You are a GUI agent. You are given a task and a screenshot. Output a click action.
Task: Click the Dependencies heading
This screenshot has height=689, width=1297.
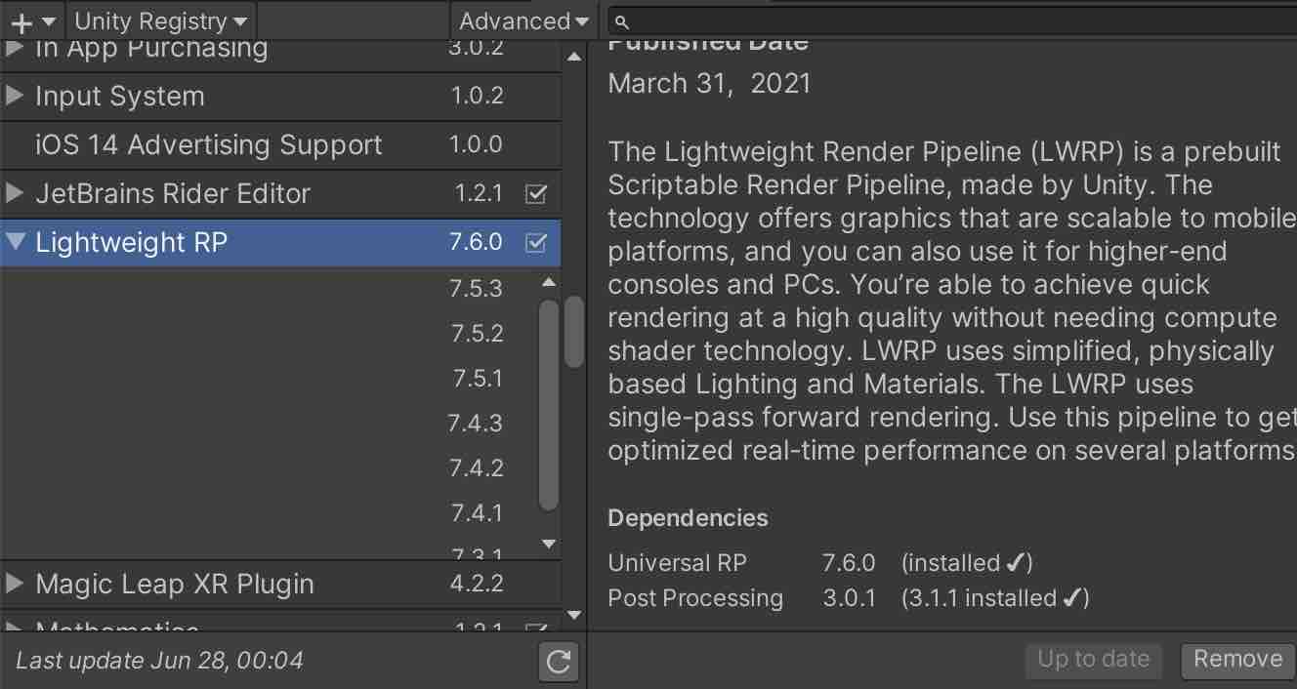[688, 518]
